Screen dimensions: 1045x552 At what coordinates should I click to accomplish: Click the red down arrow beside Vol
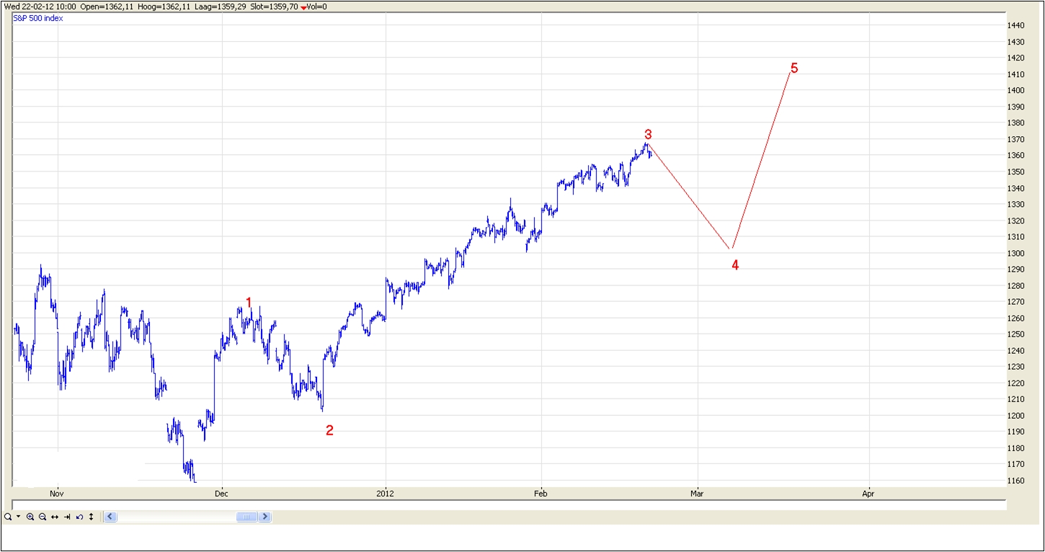(303, 7)
